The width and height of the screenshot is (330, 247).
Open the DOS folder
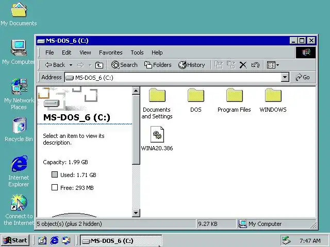click(196, 100)
